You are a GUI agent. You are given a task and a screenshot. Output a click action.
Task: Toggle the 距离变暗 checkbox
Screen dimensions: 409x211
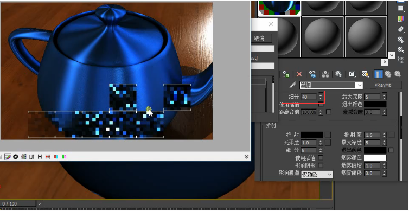329,112
